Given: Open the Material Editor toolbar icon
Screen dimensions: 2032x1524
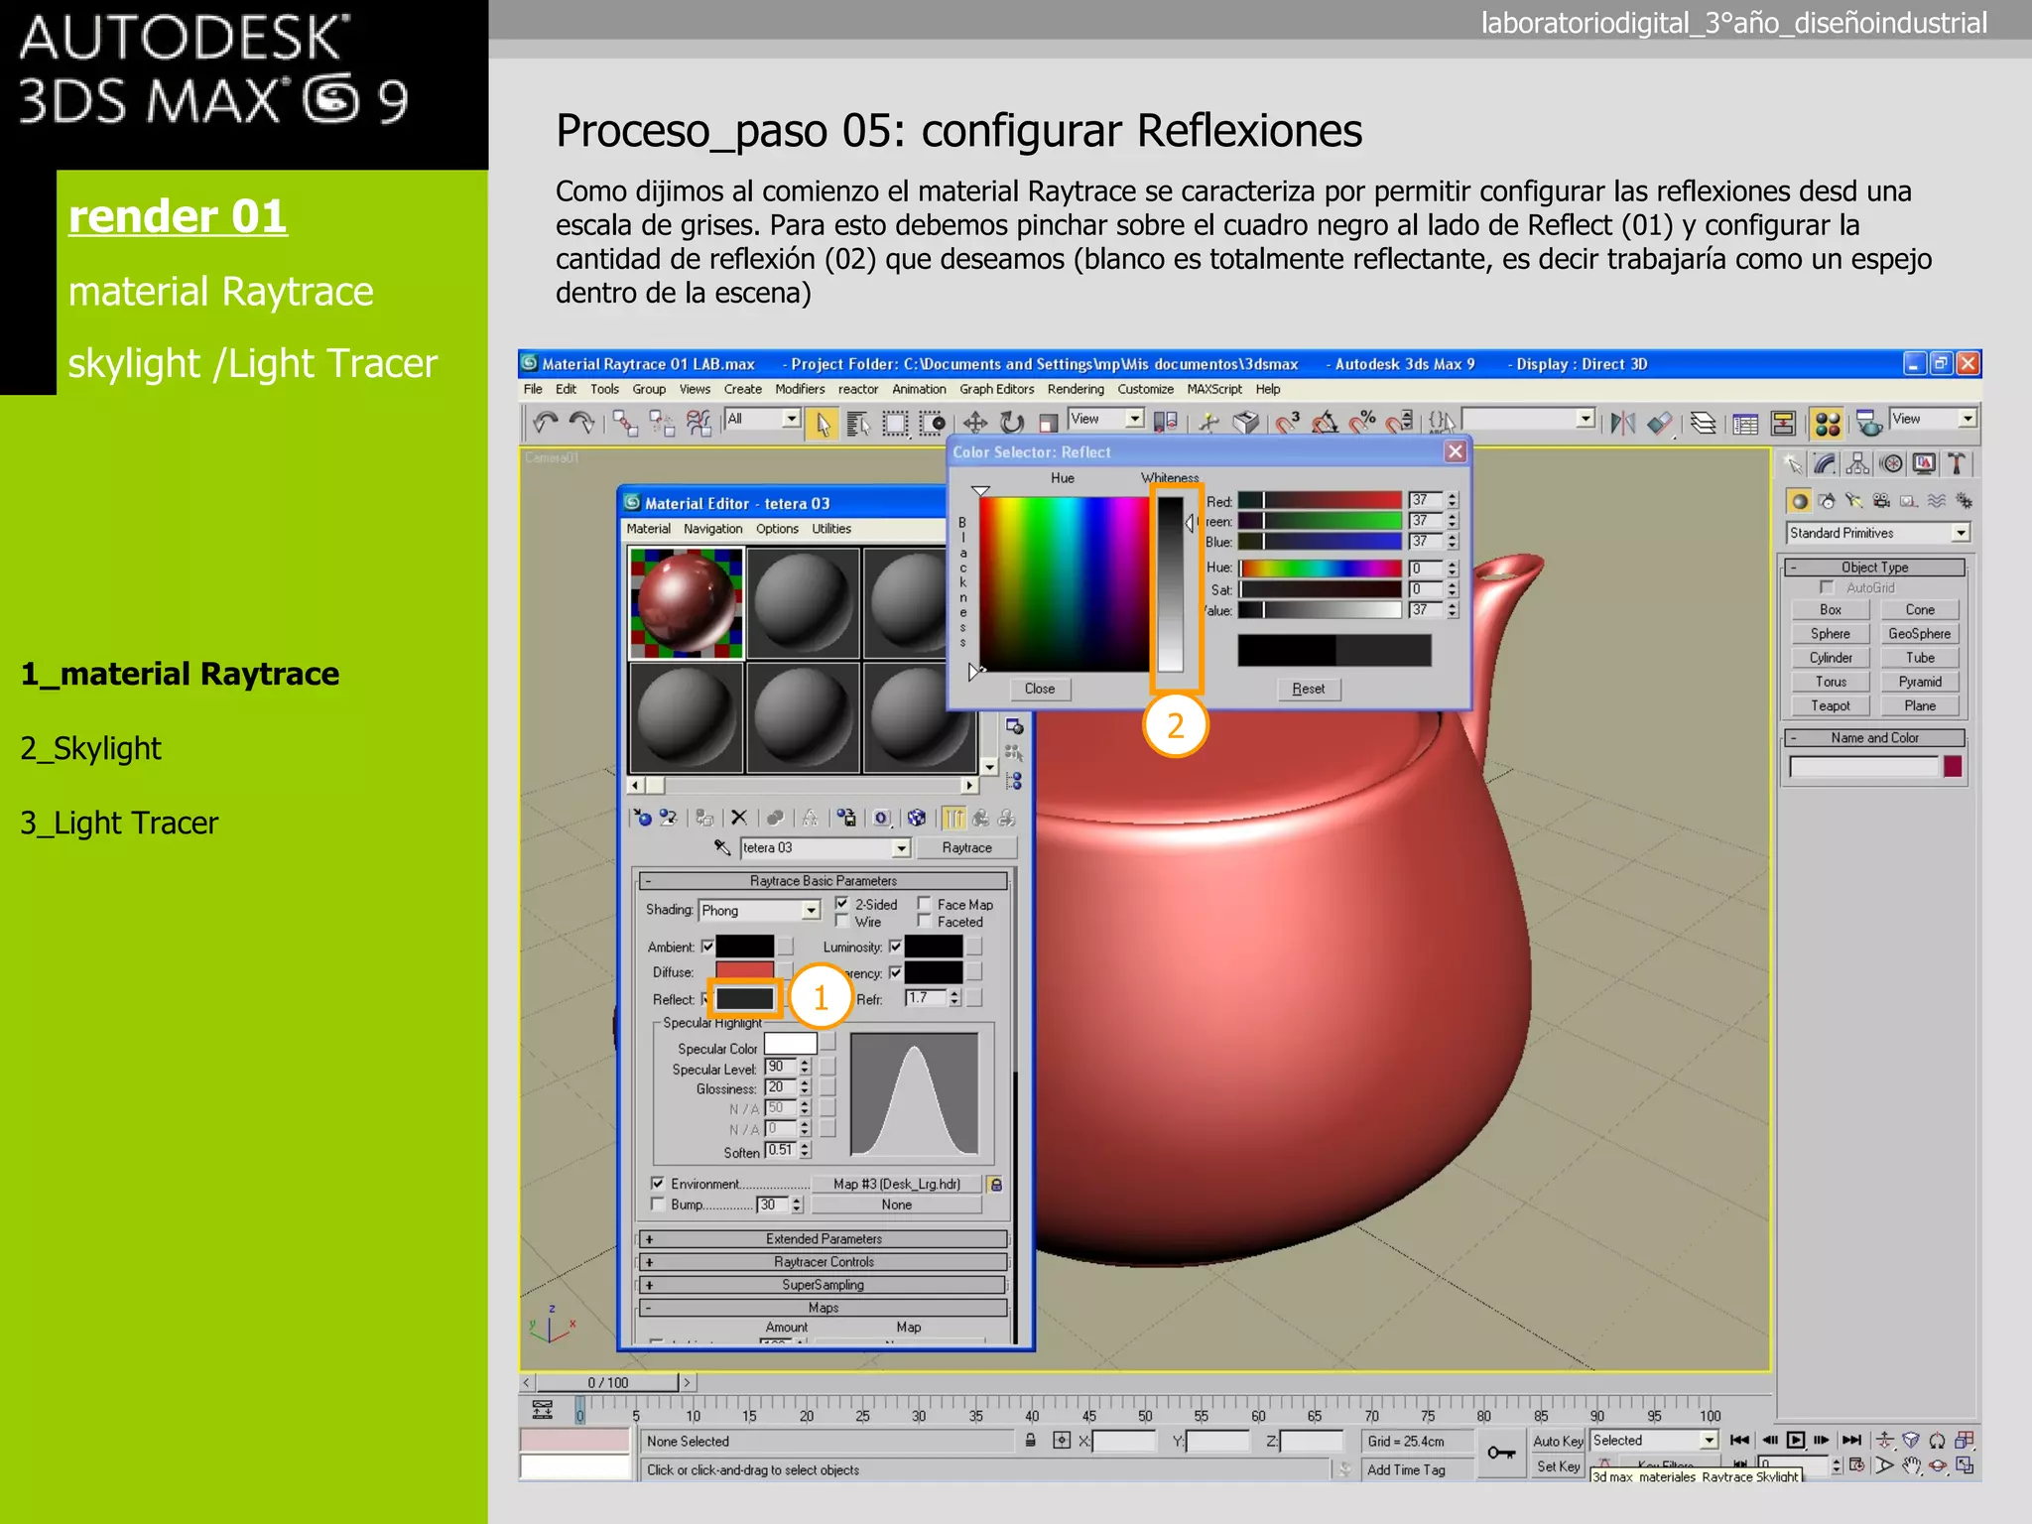Looking at the screenshot, I should coord(1828,424).
